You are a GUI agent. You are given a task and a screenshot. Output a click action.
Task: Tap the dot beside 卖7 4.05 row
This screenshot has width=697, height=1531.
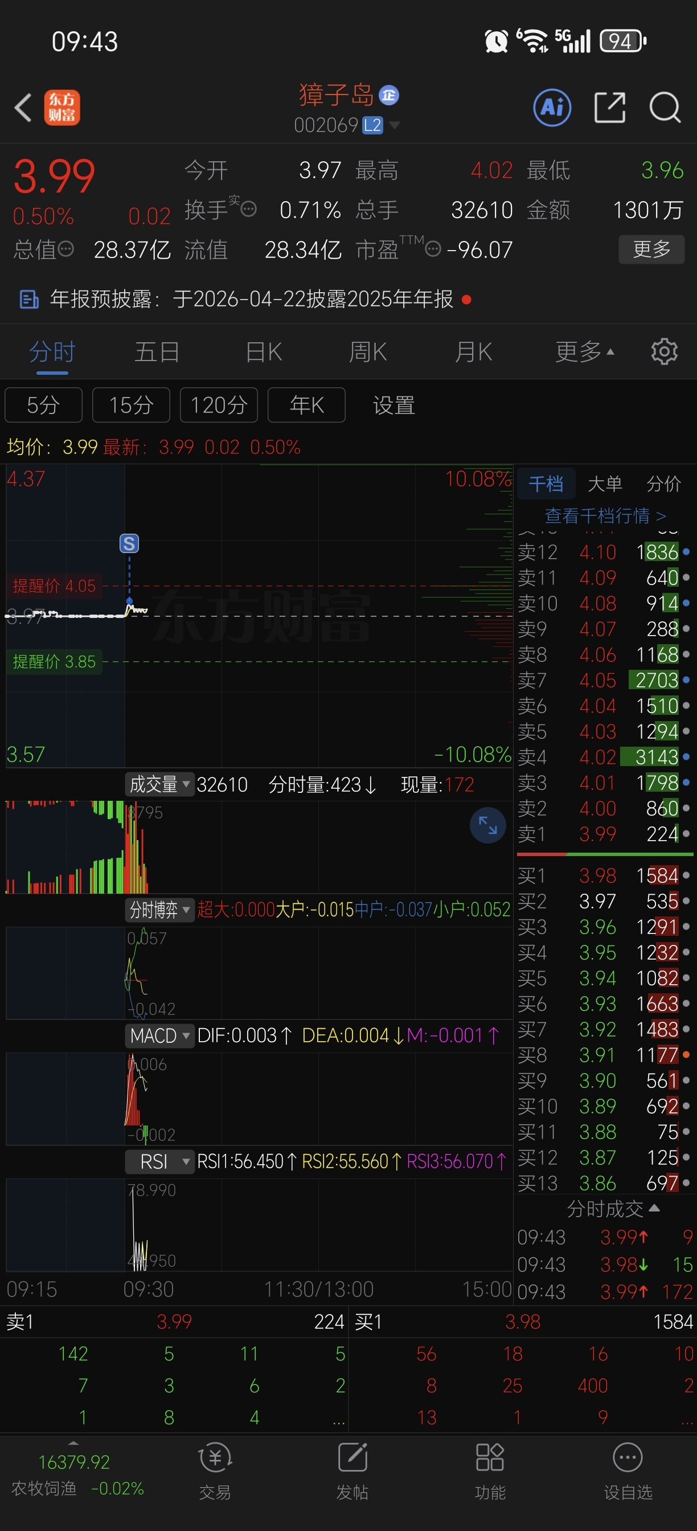point(686,680)
